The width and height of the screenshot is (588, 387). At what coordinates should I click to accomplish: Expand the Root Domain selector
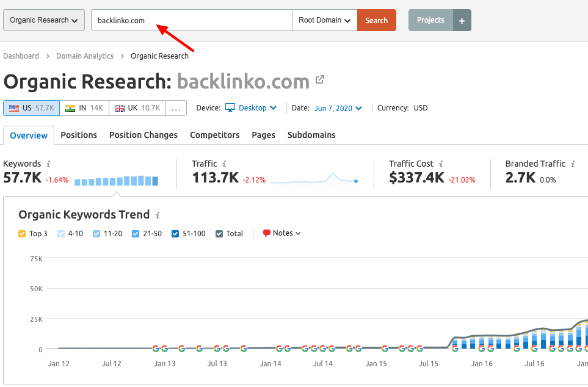tap(324, 20)
